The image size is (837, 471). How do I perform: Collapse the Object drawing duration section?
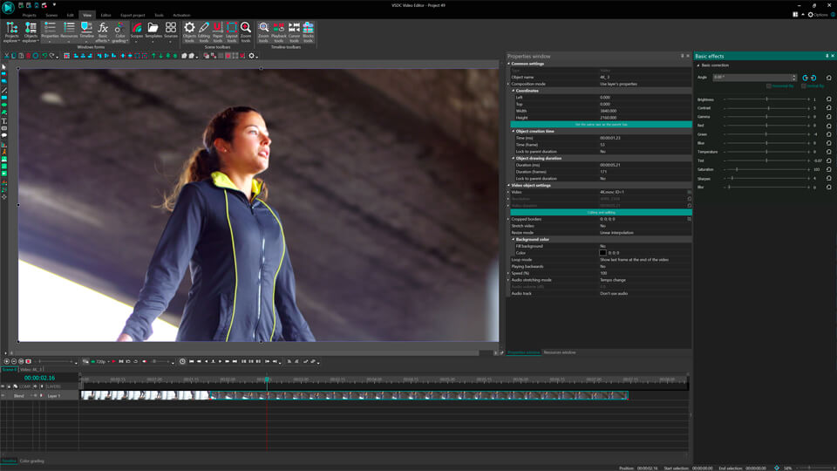tap(514, 158)
